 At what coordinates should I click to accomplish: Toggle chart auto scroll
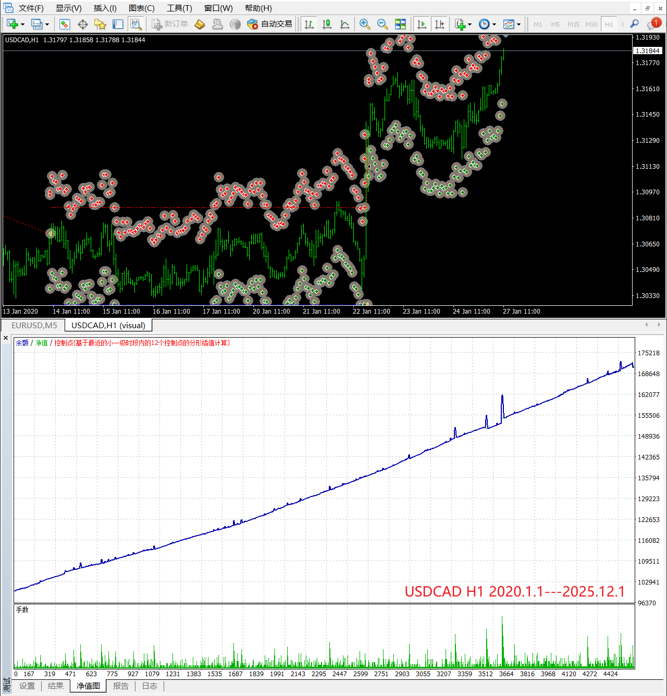point(422,24)
